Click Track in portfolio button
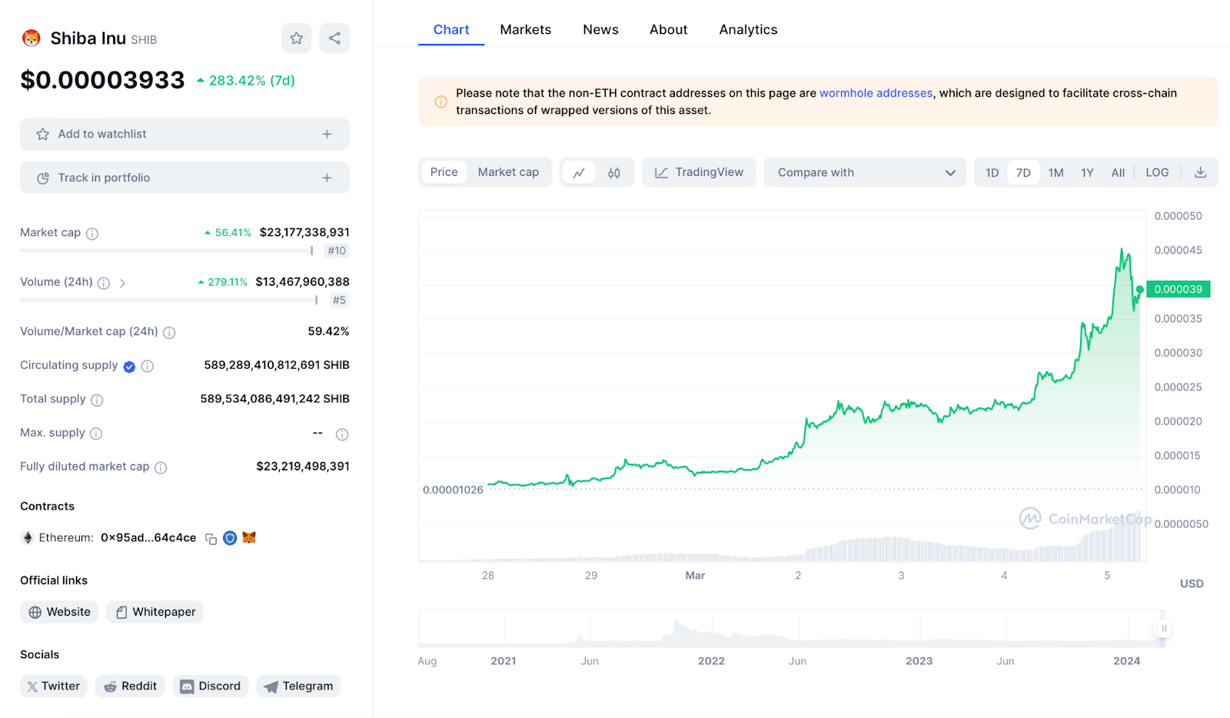 (184, 178)
